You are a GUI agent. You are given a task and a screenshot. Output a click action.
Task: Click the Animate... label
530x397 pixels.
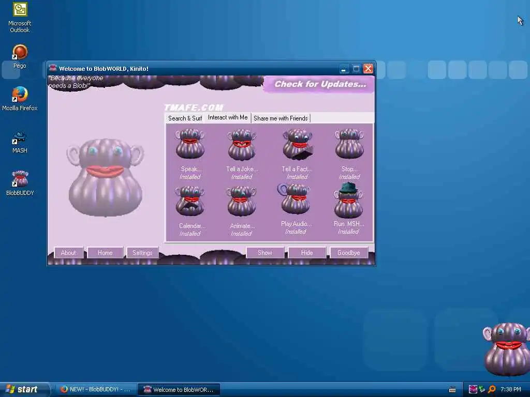pos(242,226)
